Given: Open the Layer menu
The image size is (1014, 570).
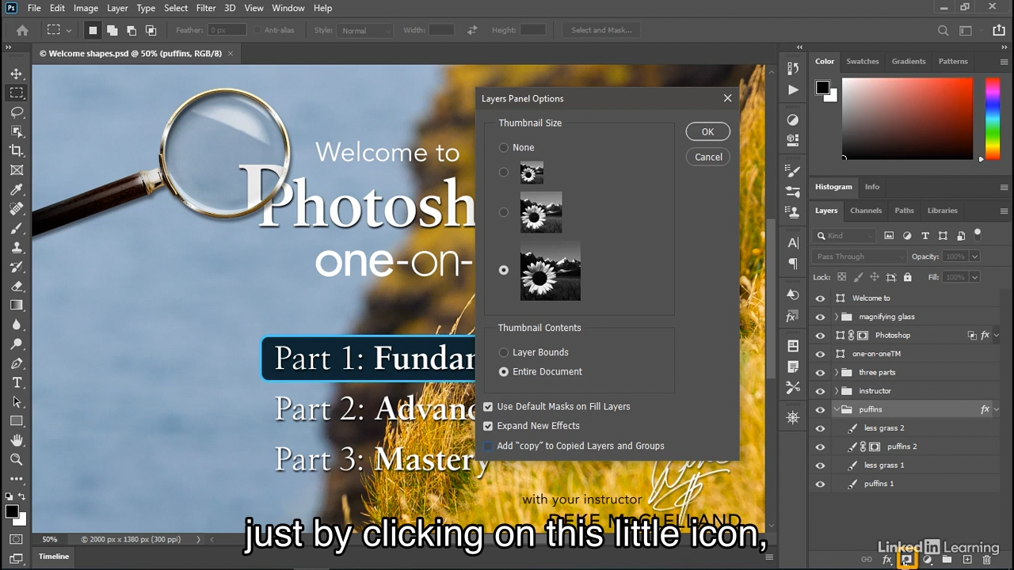Looking at the screenshot, I should click(x=117, y=8).
